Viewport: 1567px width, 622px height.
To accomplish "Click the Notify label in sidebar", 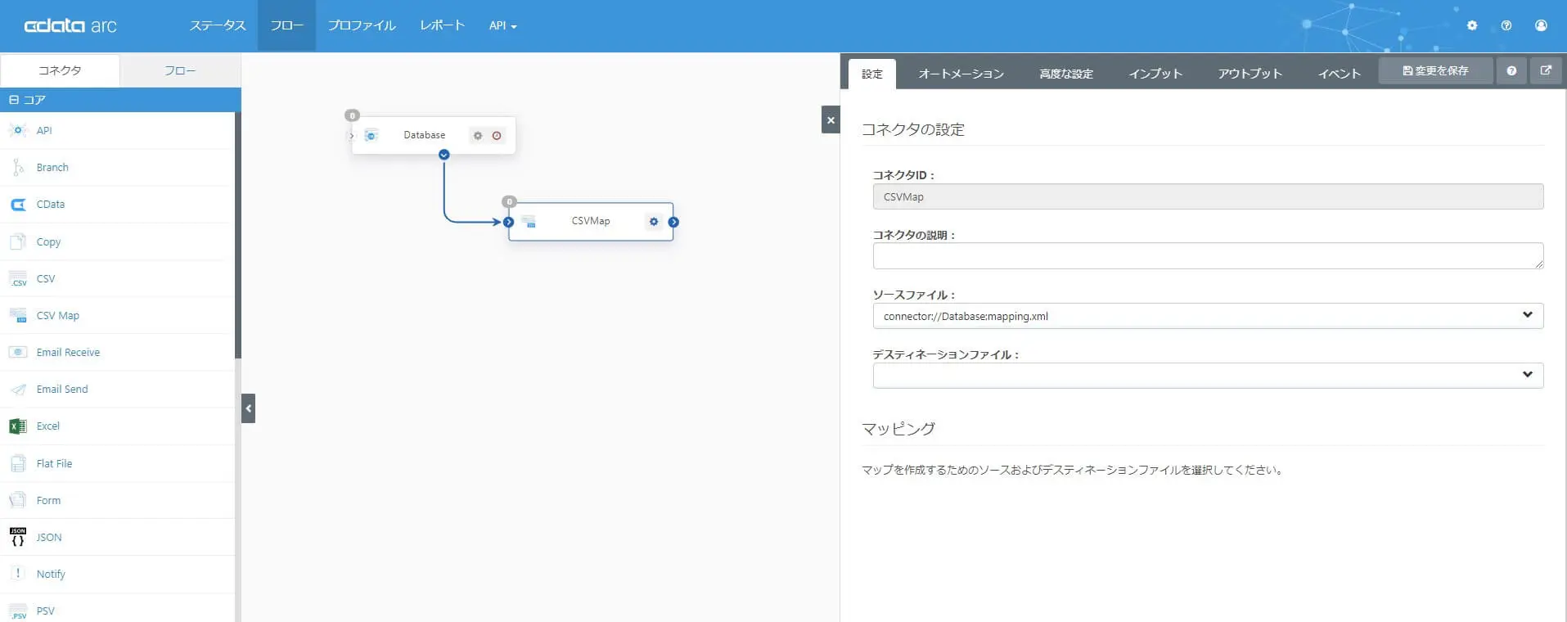I will (x=51, y=575).
